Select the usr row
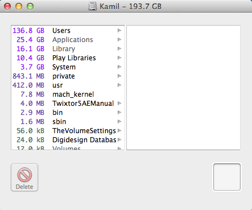The image size is (252, 210). pyautogui.click(x=68, y=85)
